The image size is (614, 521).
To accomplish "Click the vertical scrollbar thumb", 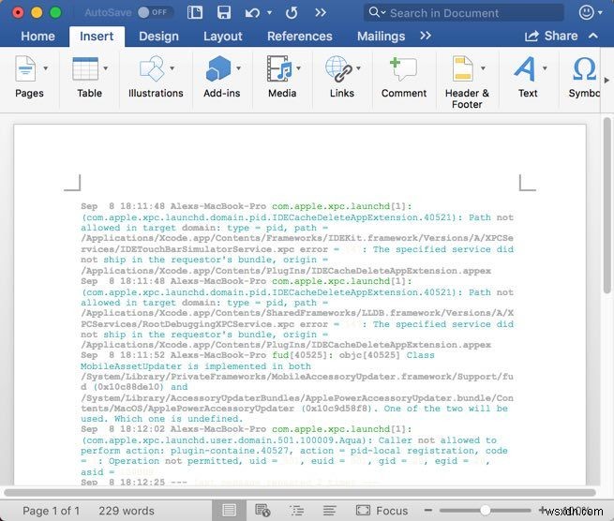I will (607, 205).
